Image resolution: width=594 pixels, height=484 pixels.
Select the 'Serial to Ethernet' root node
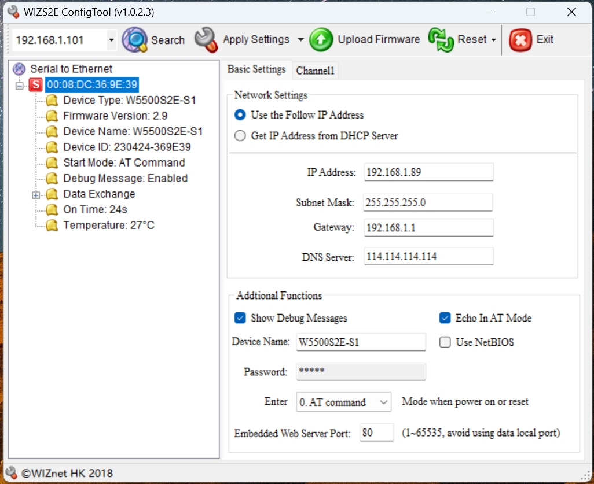pyautogui.click(x=71, y=69)
